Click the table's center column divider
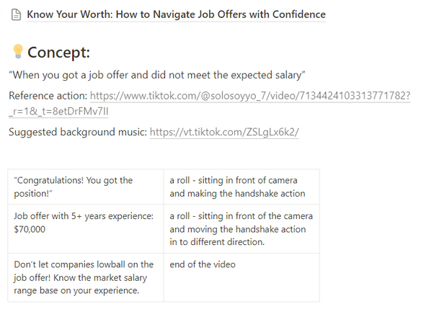426x309 pixels. [164, 236]
